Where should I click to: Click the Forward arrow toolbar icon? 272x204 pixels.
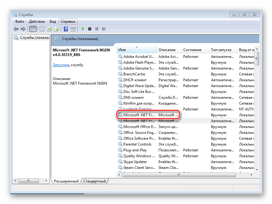click(x=23, y=29)
